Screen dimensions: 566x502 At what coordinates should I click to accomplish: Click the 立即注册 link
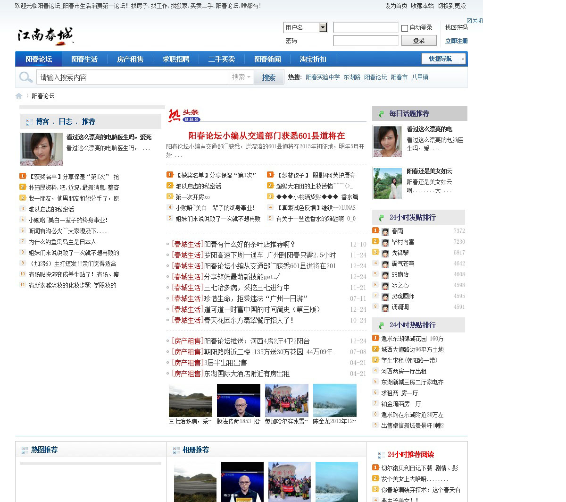click(456, 41)
